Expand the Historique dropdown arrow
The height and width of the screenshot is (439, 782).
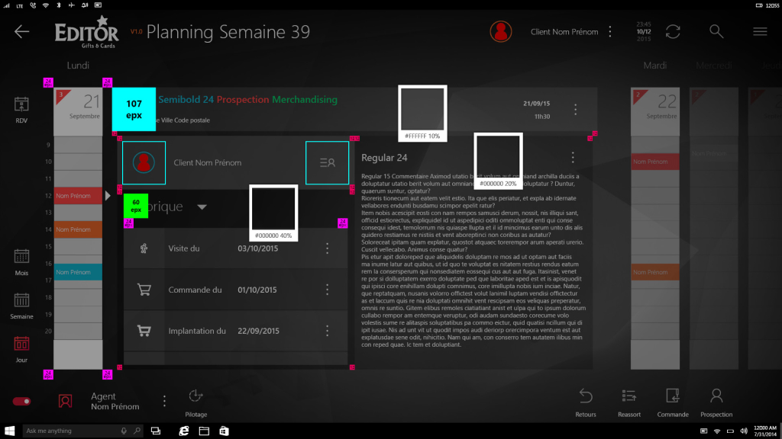click(x=202, y=207)
